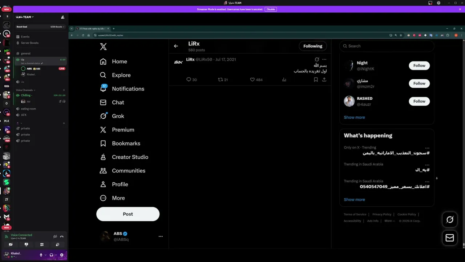Open Notifications in the X sidebar
The width and height of the screenshot is (465, 262).
point(122,89)
